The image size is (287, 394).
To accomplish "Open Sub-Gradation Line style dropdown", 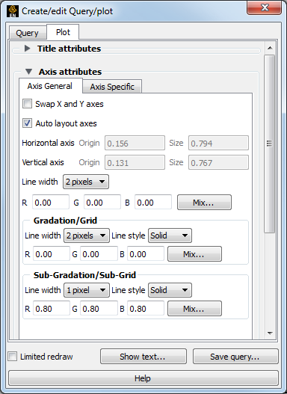I will (170, 290).
